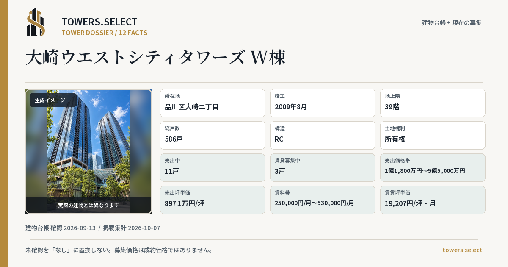Click the 実際の建物とは異なります caption
Viewport: 508px width, 267px height.
point(88,205)
